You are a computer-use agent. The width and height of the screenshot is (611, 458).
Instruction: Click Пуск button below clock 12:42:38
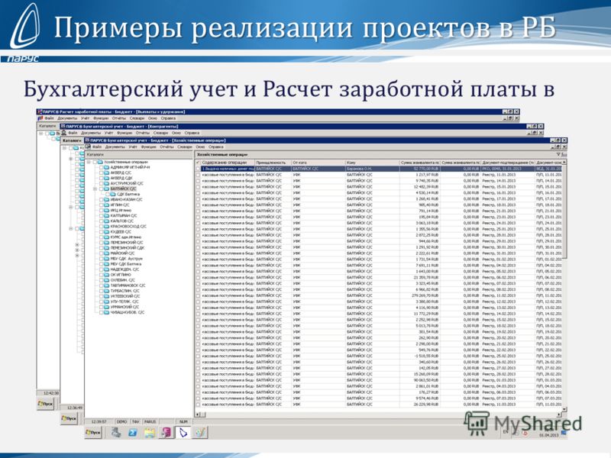45,404
